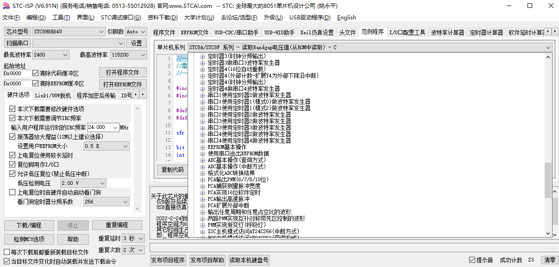Expand the EEPROM基本操作 tree node
This screenshot has width=559, height=267.
(x=203, y=147)
